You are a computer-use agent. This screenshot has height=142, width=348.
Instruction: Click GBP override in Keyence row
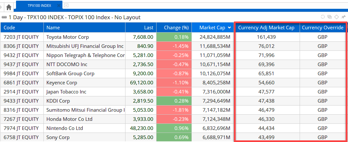click(323, 82)
